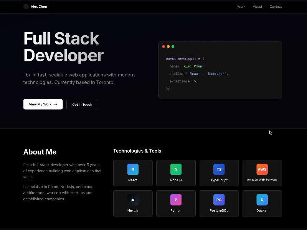
Task: Click the View My Work button
Action: pos(43,104)
